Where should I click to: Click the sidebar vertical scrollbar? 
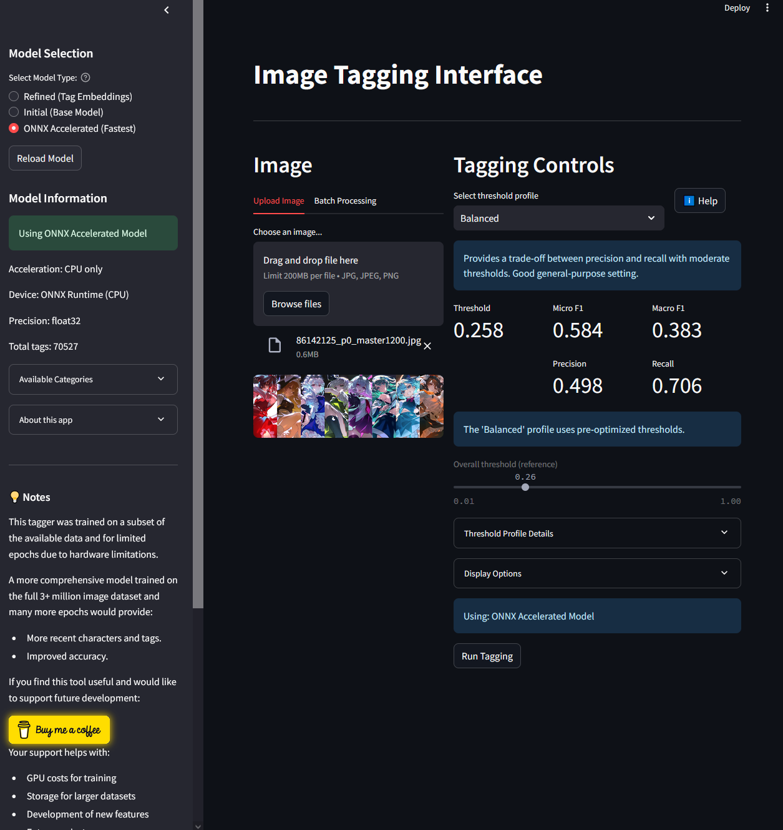pyautogui.click(x=198, y=304)
